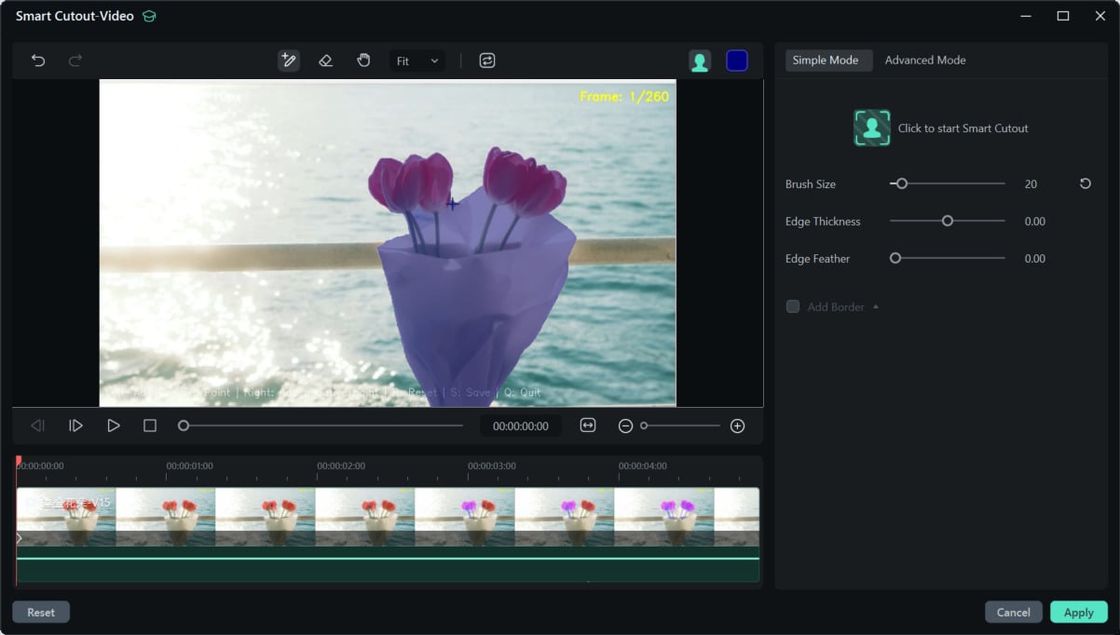Screen dimensions: 1120x635
Task: Click the invert selection swap icon
Action: [486, 61]
